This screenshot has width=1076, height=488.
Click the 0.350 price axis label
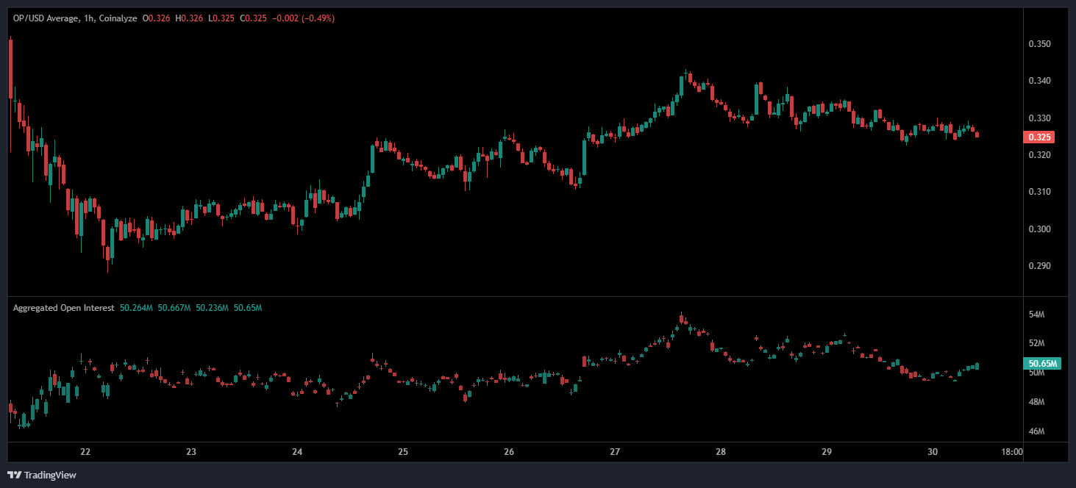click(x=1039, y=44)
